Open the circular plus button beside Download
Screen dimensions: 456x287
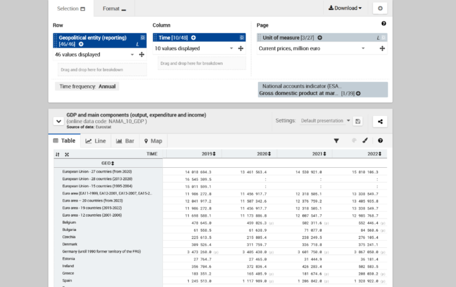point(380,8)
